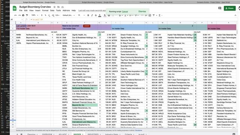The width and height of the screenshot is (240, 135).
Task: Select the highlighted International Land Alliance Inc. cell
Action: click(x=85, y=122)
